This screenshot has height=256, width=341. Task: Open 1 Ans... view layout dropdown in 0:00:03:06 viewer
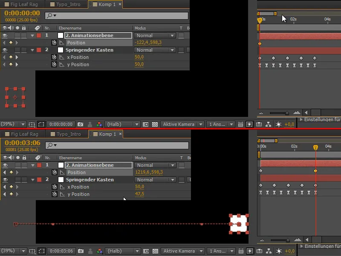coord(221,251)
